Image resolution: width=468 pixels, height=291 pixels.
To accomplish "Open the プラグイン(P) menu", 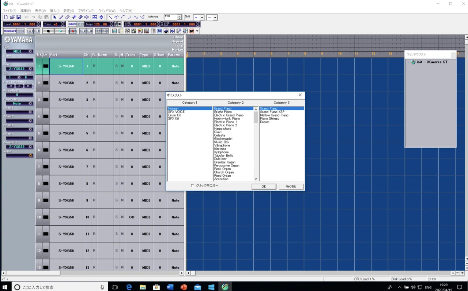I will tap(86, 11).
